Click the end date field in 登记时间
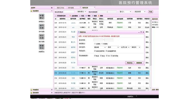Image resolution: width=189 pixels, height=99 pixels. pos(109,40)
